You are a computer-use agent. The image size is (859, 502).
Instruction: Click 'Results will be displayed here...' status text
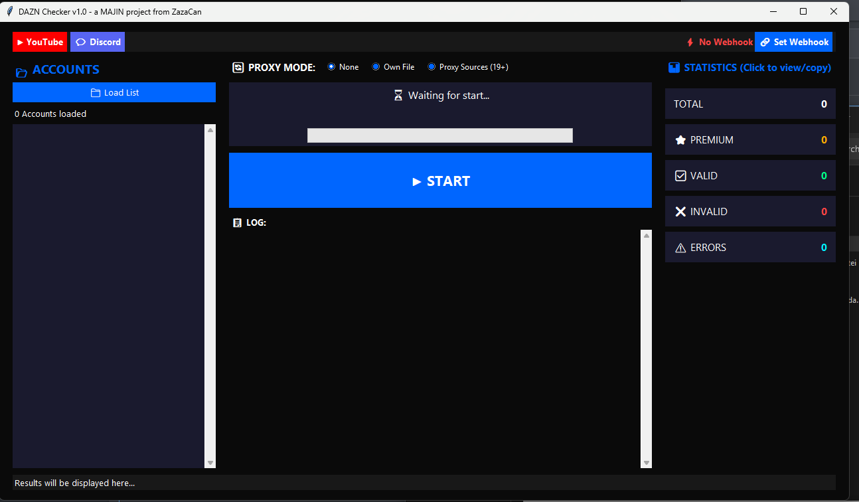coord(74,483)
